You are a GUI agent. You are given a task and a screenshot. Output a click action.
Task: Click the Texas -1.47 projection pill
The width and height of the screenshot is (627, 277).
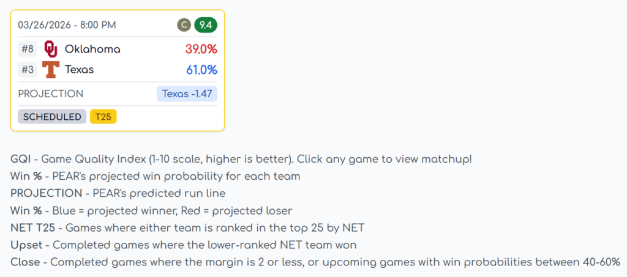pyautogui.click(x=187, y=94)
